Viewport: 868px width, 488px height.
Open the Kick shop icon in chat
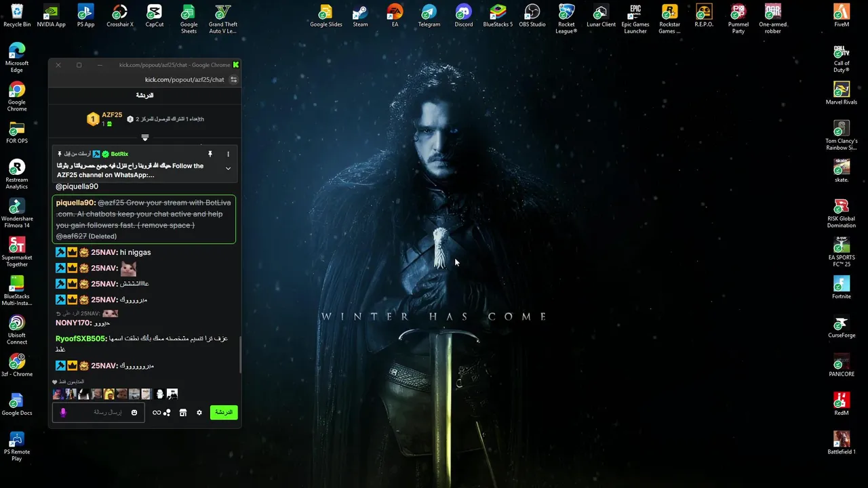coord(182,412)
